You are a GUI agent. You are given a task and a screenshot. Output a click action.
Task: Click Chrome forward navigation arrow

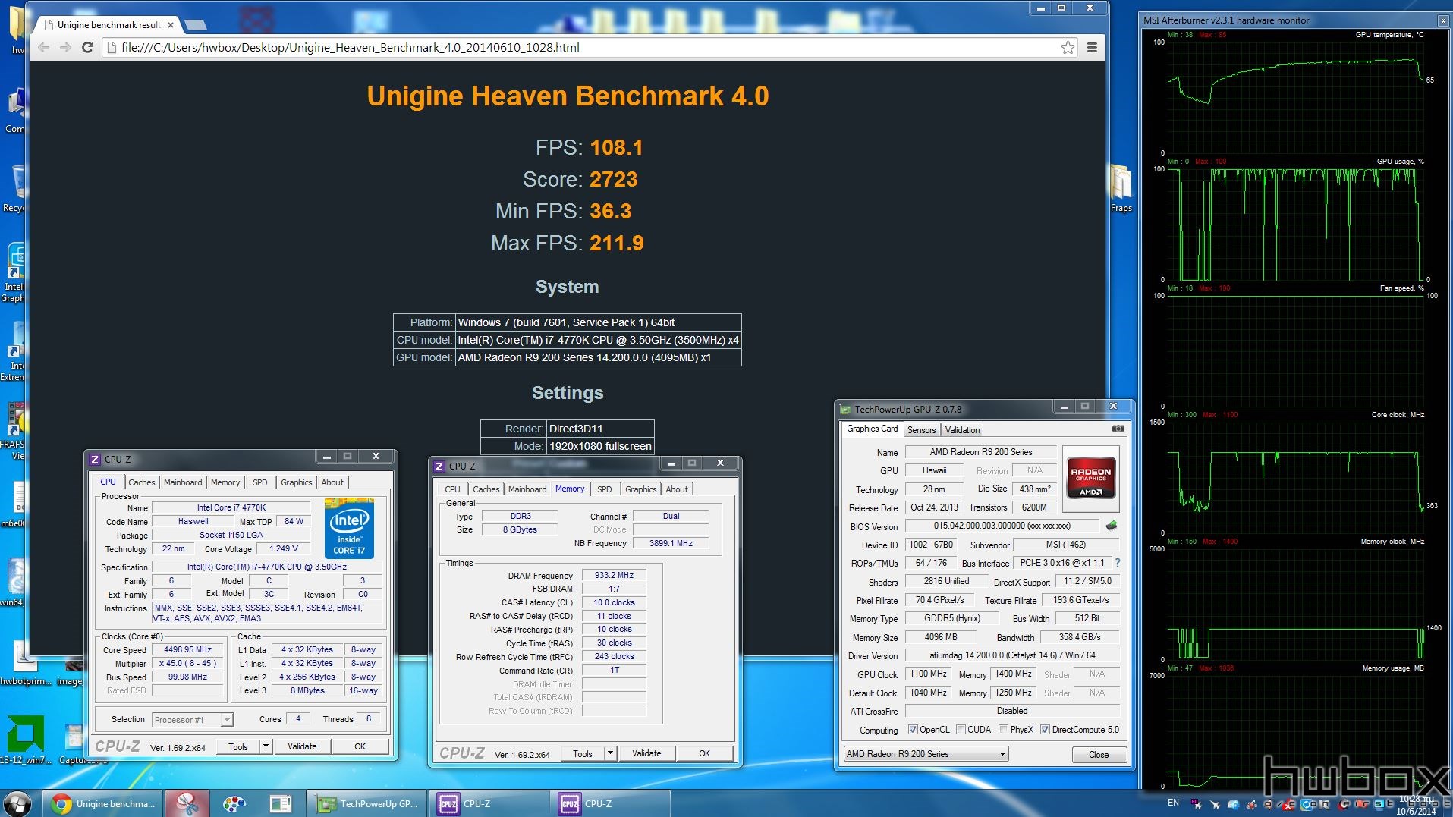coord(66,47)
